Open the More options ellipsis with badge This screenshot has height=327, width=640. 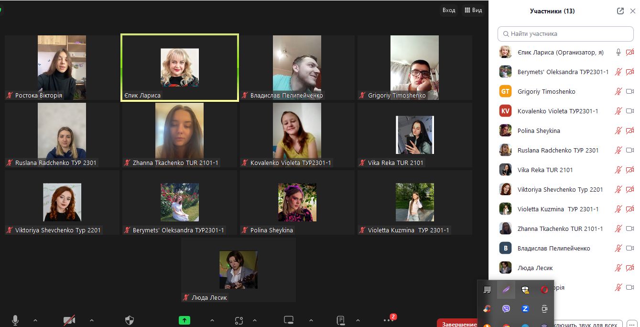[x=389, y=320]
